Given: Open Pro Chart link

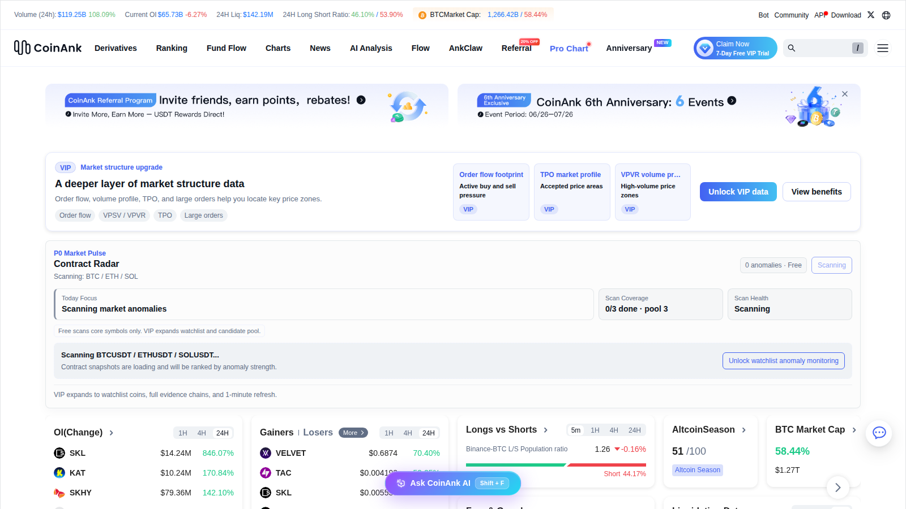Looking at the screenshot, I should (569, 49).
